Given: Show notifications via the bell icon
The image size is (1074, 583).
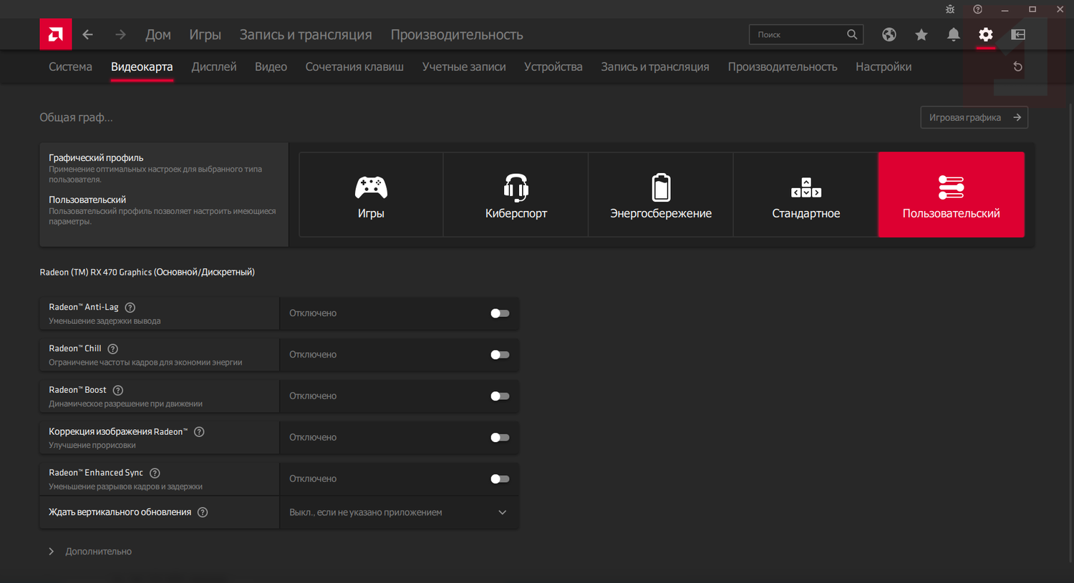Looking at the screenshot, I should 954,34.
